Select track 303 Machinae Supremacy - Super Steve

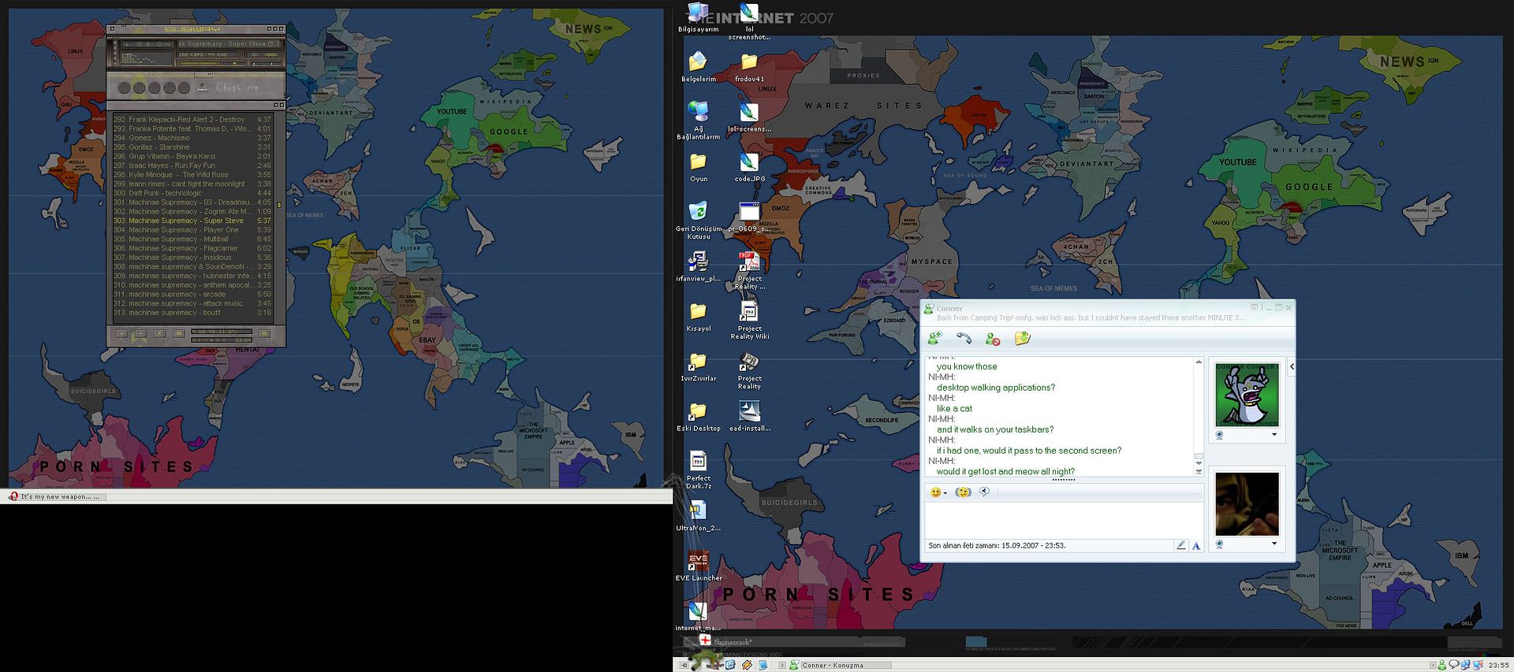click(x=192, y=221)
